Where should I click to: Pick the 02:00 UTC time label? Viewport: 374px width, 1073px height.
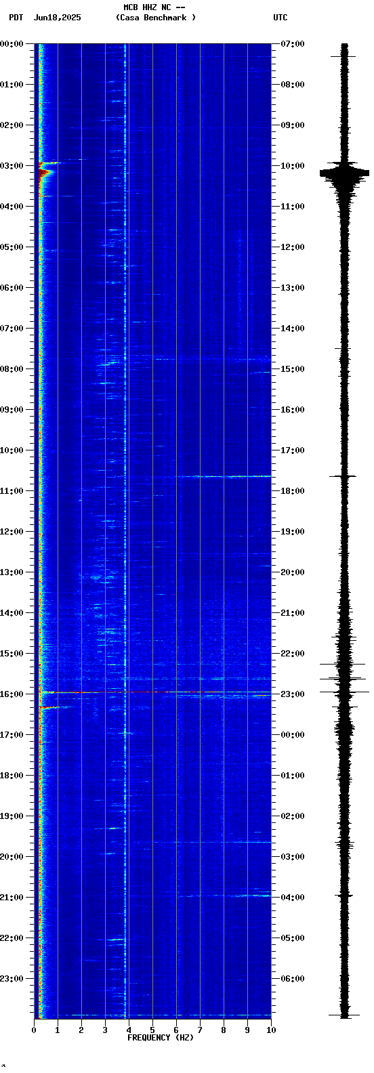click(293, 816)
